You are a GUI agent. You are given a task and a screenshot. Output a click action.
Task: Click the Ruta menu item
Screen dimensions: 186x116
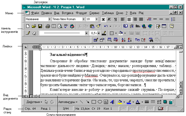[x=133, y=13]
